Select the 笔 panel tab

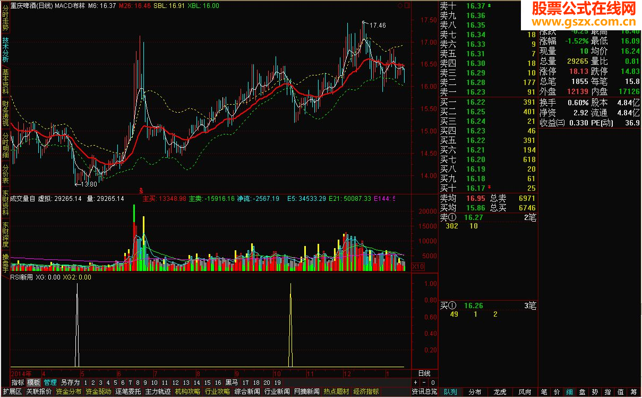click(x=544, y=392)
